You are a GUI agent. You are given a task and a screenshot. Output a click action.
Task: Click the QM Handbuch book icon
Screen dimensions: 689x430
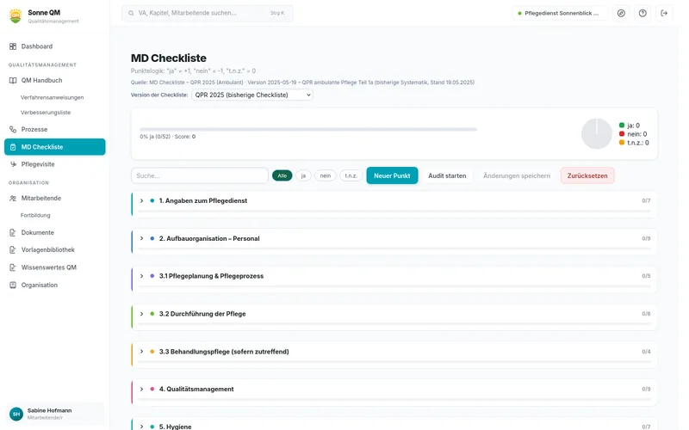tap(13, 80)
